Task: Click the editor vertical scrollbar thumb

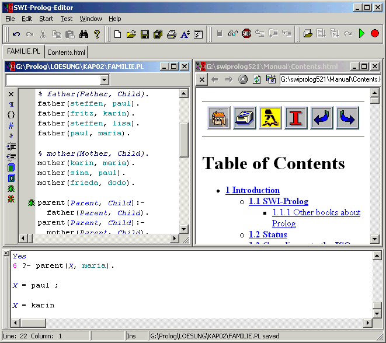Action: click(x=183, y=139)
